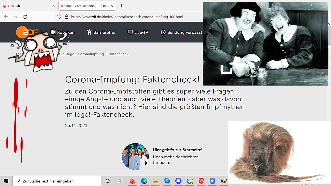Click the Zur Suche Text hier eingeben box
Screen dimensions: 331x186
[57, 181]
